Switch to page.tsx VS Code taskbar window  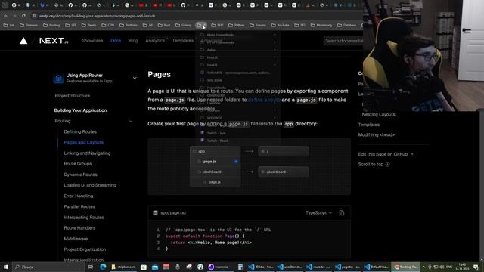click(348, 267)
